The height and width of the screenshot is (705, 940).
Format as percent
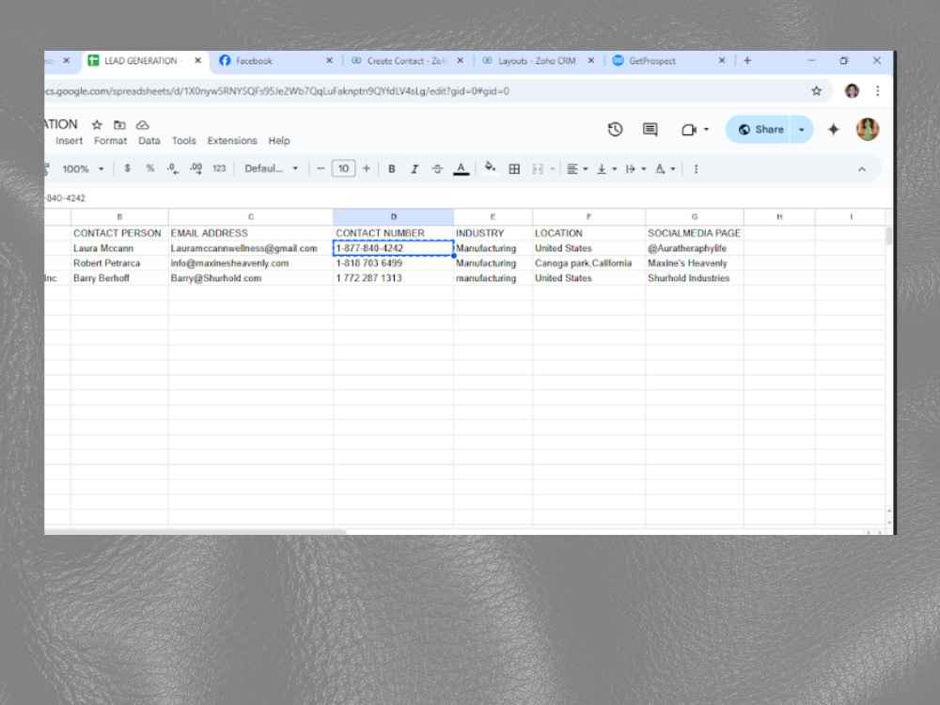(149, 168)
